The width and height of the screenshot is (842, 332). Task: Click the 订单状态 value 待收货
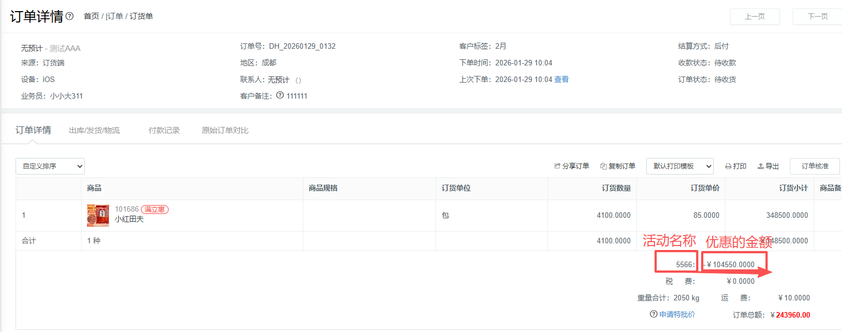coord(725,79)
